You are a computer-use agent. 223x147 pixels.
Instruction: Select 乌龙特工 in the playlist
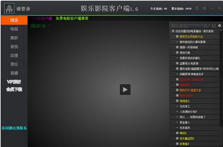(x=185, y=106)
